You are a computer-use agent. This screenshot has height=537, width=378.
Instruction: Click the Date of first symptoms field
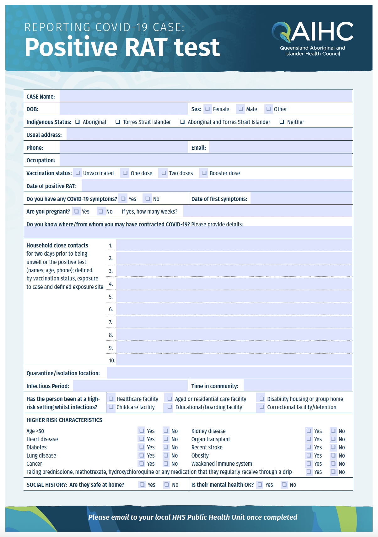click(301, 198)
